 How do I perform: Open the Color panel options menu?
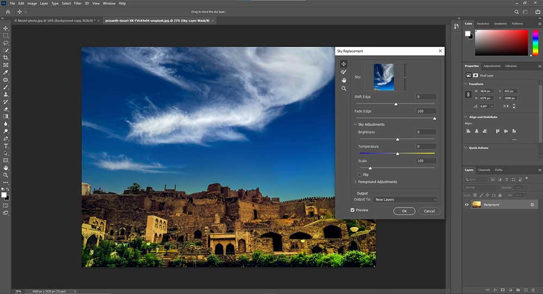540,24
